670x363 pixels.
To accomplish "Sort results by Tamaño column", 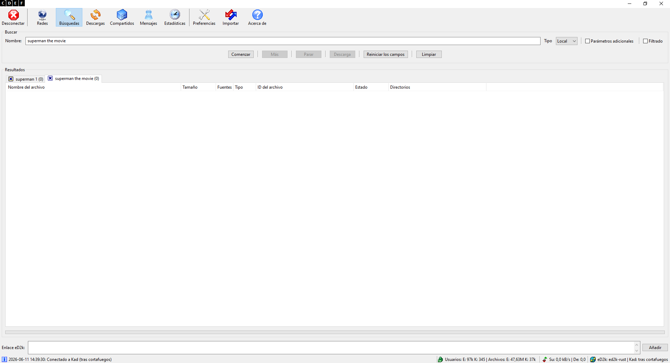I will (198, 87).
